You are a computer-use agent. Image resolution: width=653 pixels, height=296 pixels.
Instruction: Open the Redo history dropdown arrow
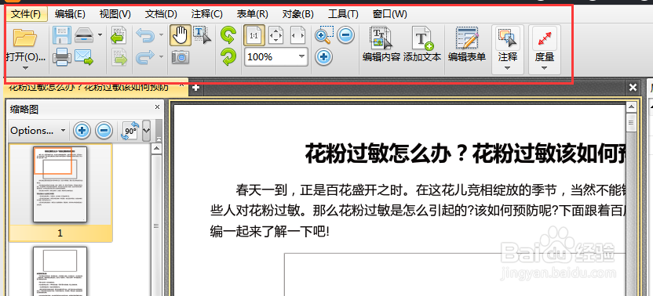point(161,56)
